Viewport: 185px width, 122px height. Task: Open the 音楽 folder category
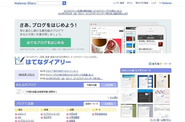pos(44,109)
